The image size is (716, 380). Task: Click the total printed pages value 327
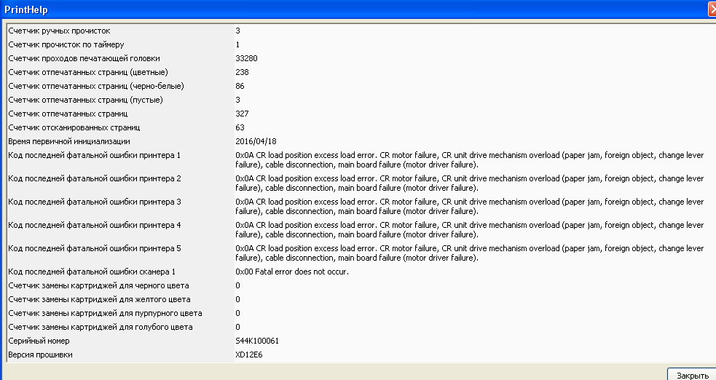pos(243,114)
